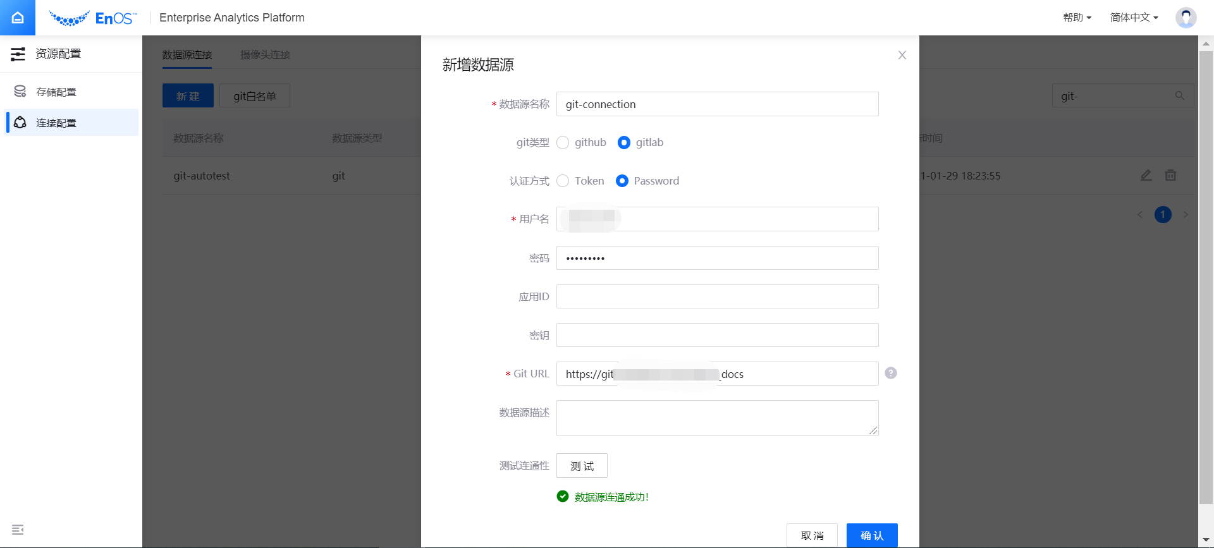Focus the 数据源名称 input field
The image size is (1214, 548).
pos(717,104)
